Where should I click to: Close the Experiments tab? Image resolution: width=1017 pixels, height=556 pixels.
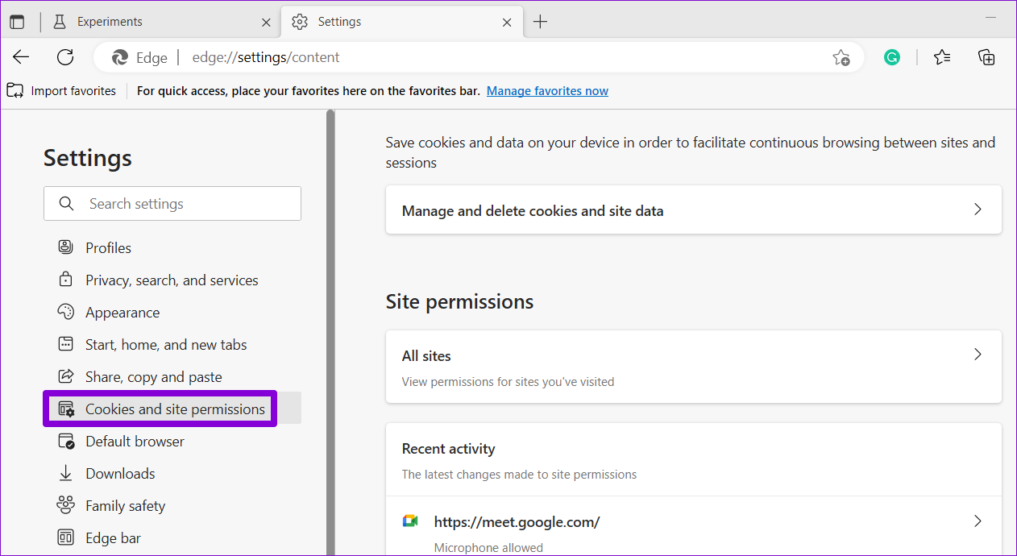click(x=267, y=22)
